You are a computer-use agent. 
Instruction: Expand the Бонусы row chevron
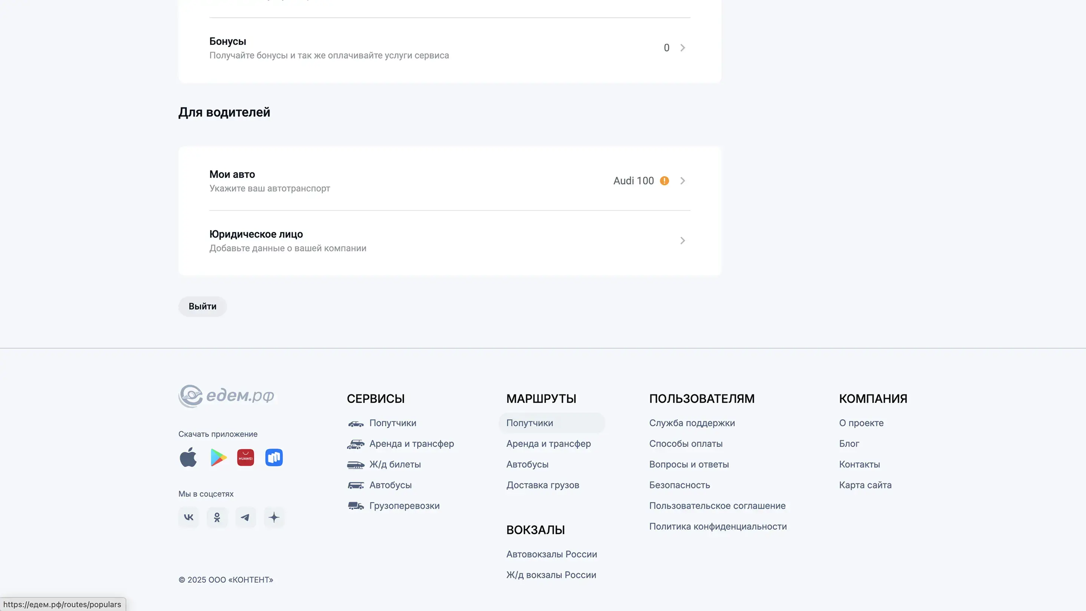[683, 48]
